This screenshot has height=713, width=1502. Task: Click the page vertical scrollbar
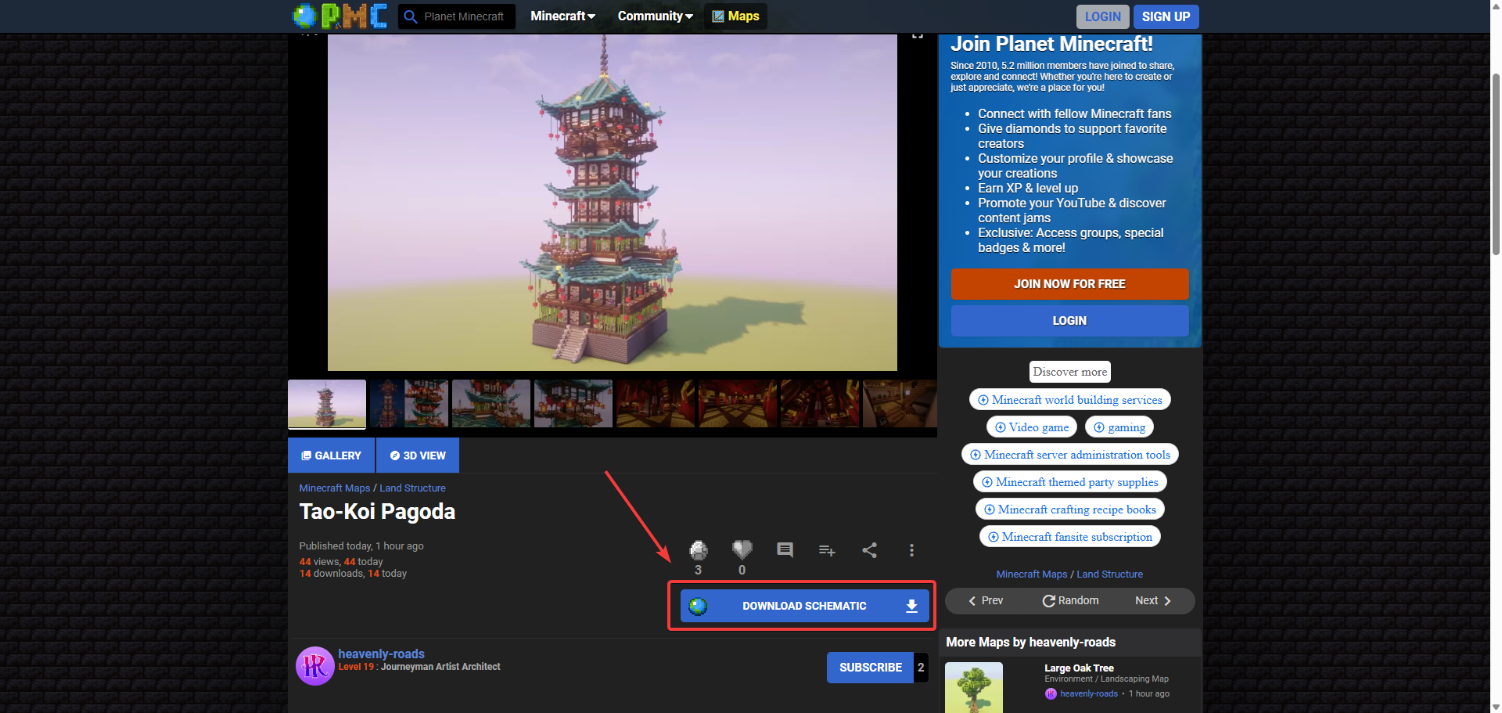click(1496, 164)
